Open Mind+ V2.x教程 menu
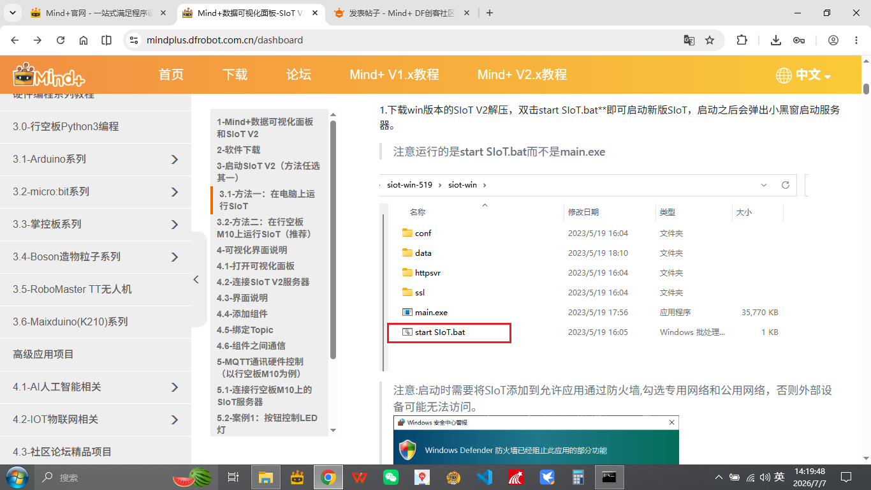The image size is (871, 490). coord(522,75)
